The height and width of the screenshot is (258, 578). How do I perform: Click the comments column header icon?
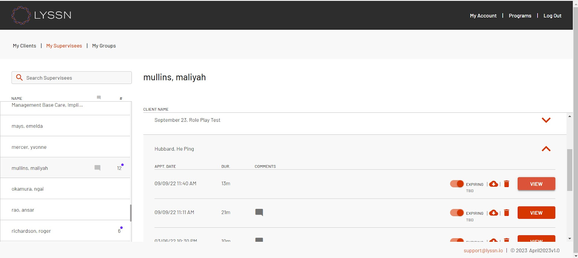click(99, 97)
